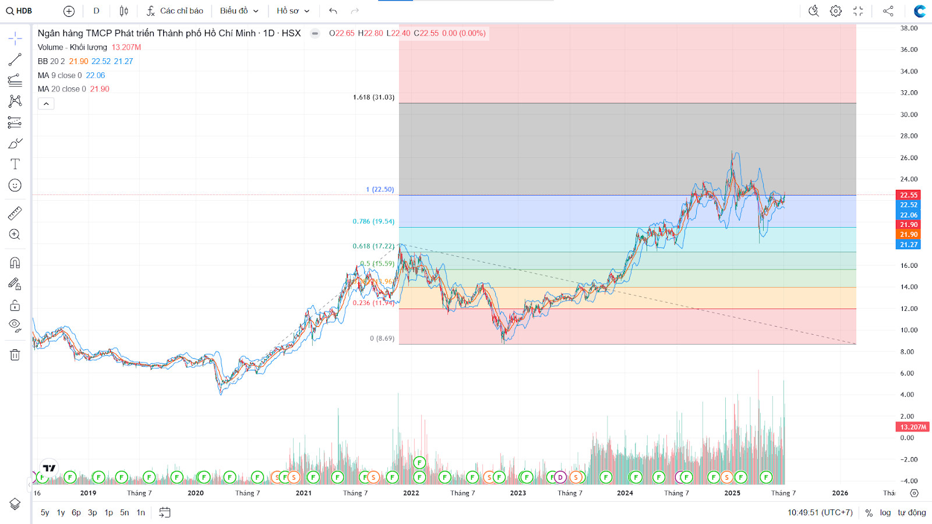Click the red 22.55 price label on axis
This screenshot has width=932, height=524.
click(x=908, y=195)
